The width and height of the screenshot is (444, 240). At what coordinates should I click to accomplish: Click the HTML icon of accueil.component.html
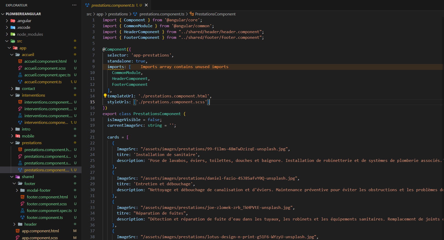(20, 61)
